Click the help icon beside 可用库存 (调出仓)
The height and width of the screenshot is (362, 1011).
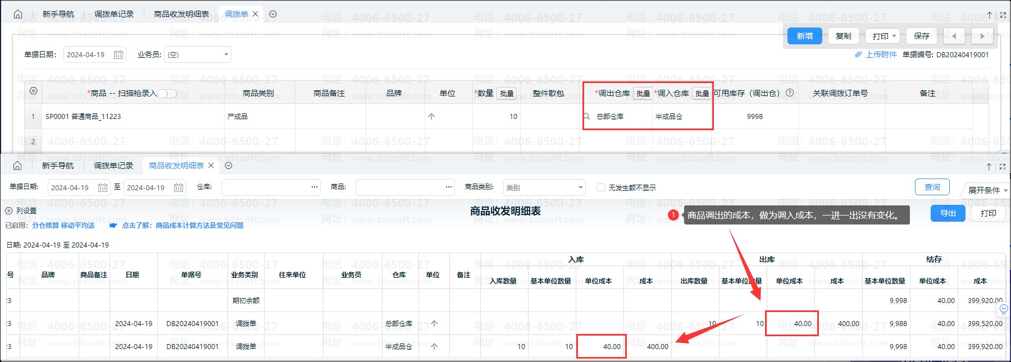790,93
